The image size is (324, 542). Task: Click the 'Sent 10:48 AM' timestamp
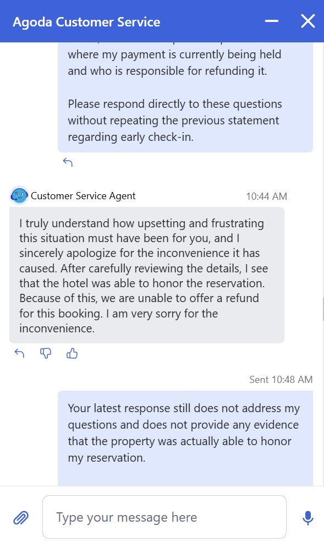tap(281, 380)
